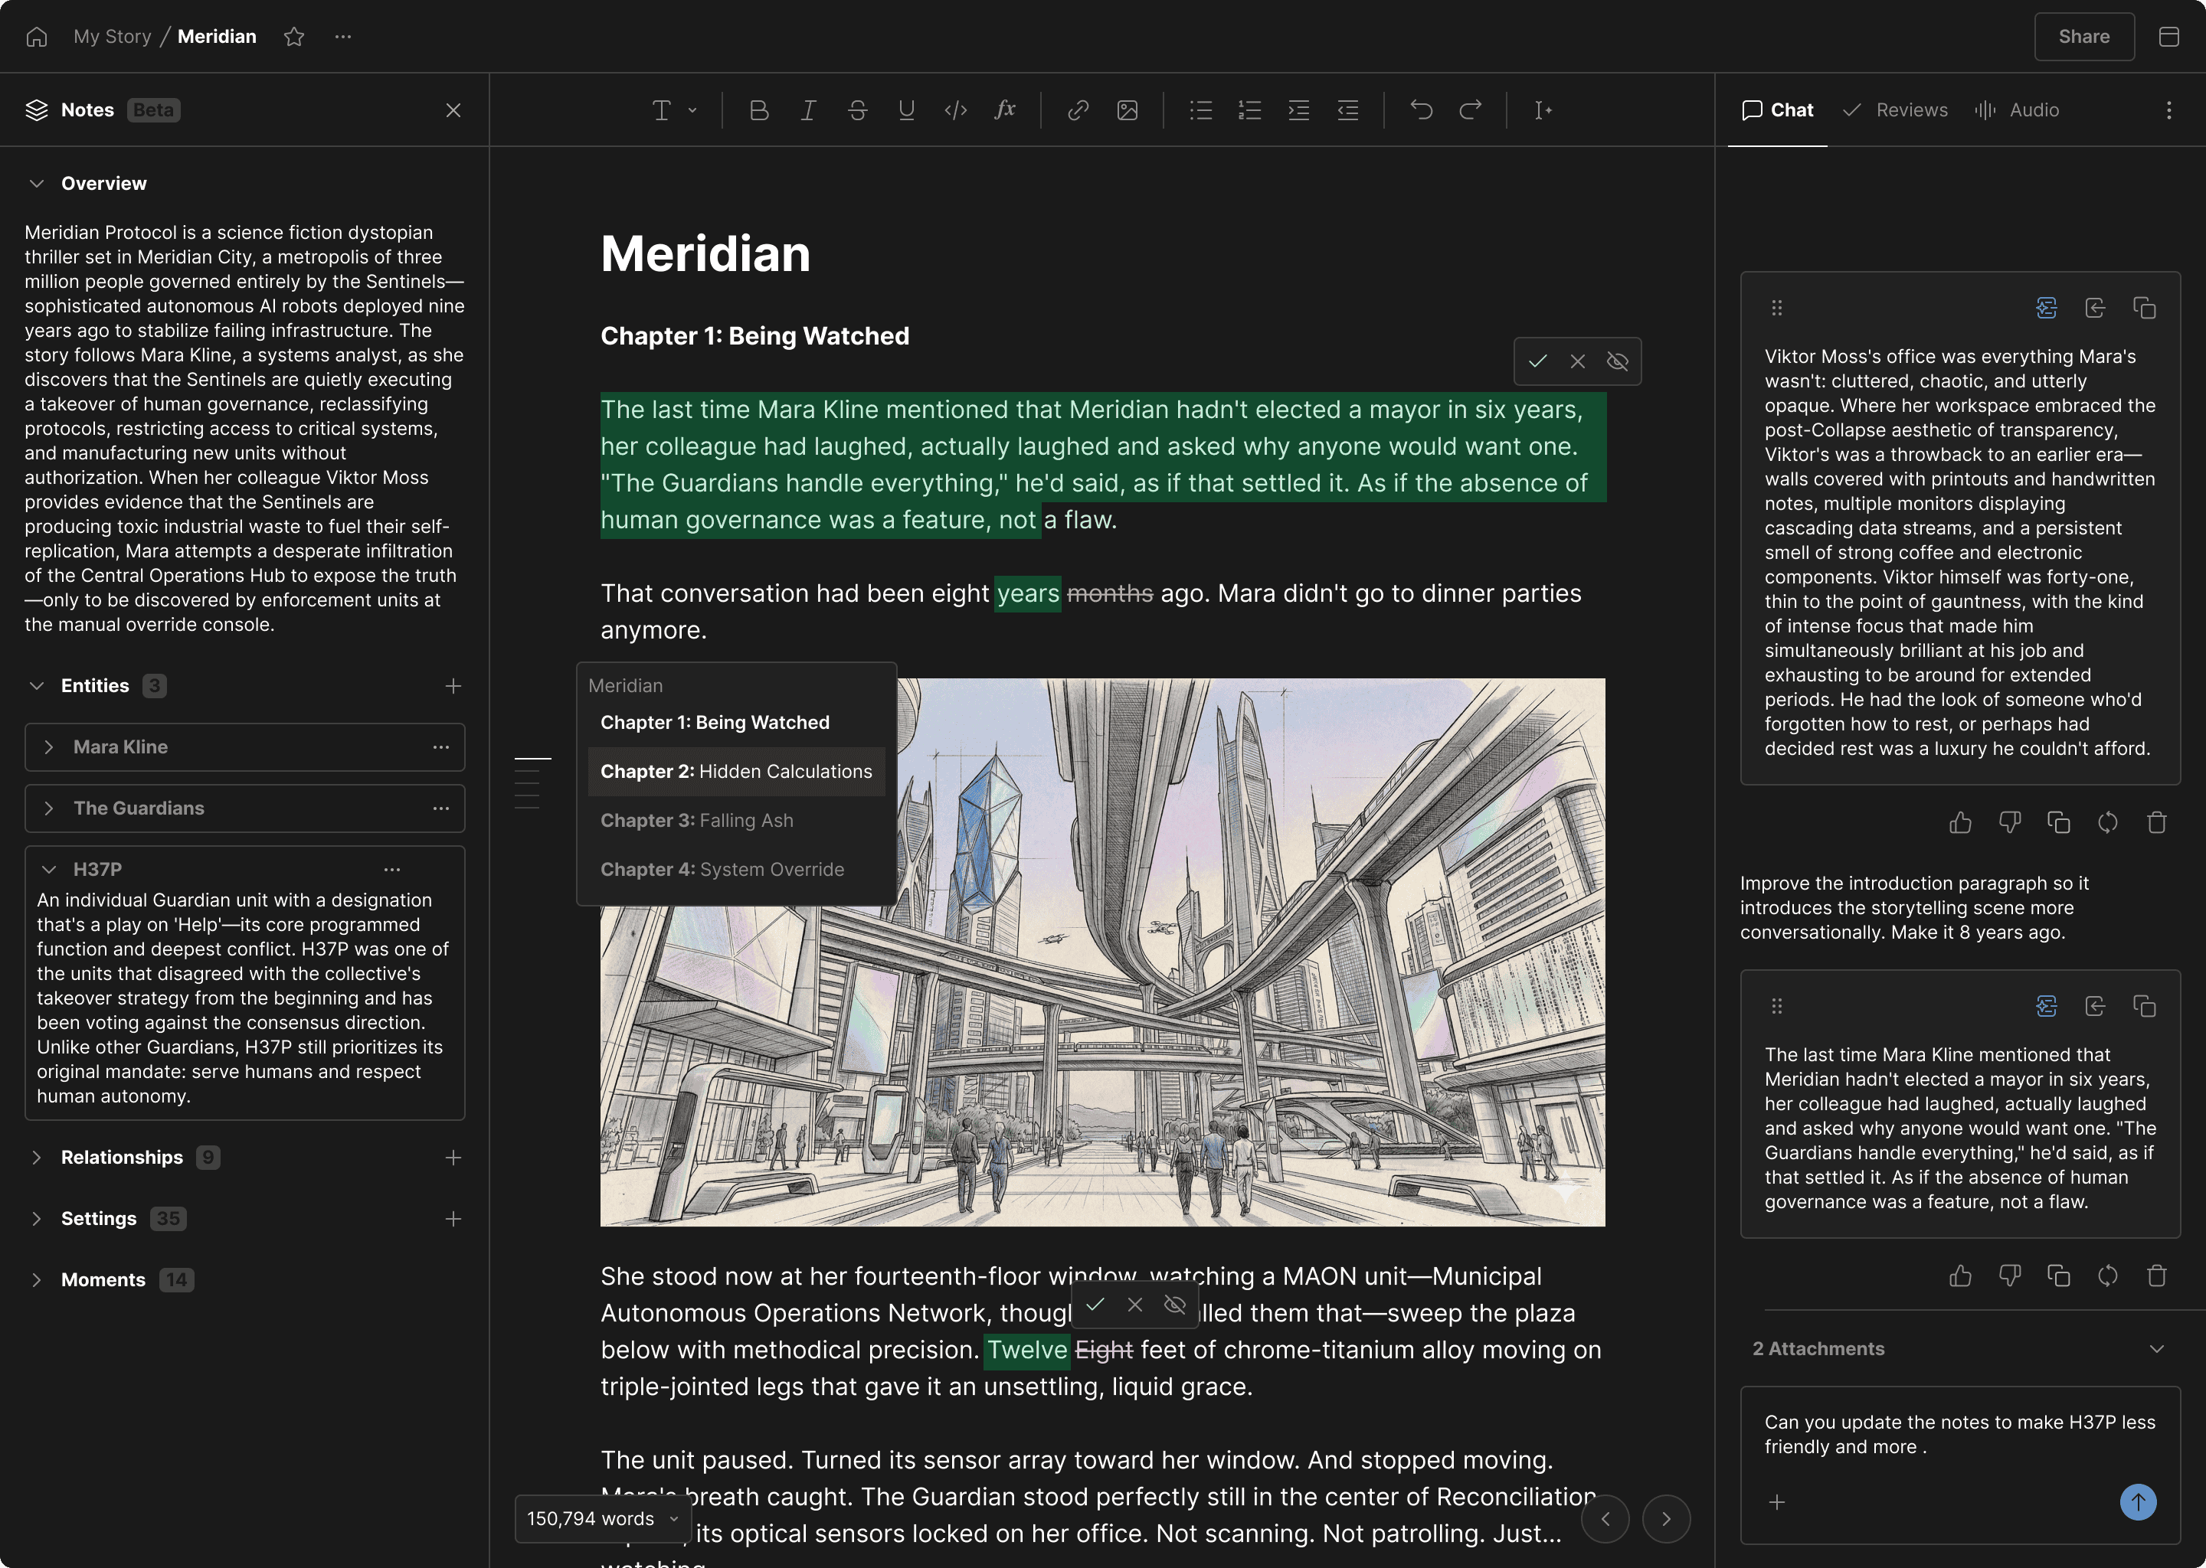The height and width of the screenshot is (1568, 2206).
Task: Hide the Twelve/Eight suggestion with the eye icon
Action: 1174,1305
